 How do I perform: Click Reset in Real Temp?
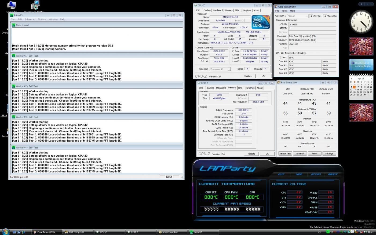315,153
